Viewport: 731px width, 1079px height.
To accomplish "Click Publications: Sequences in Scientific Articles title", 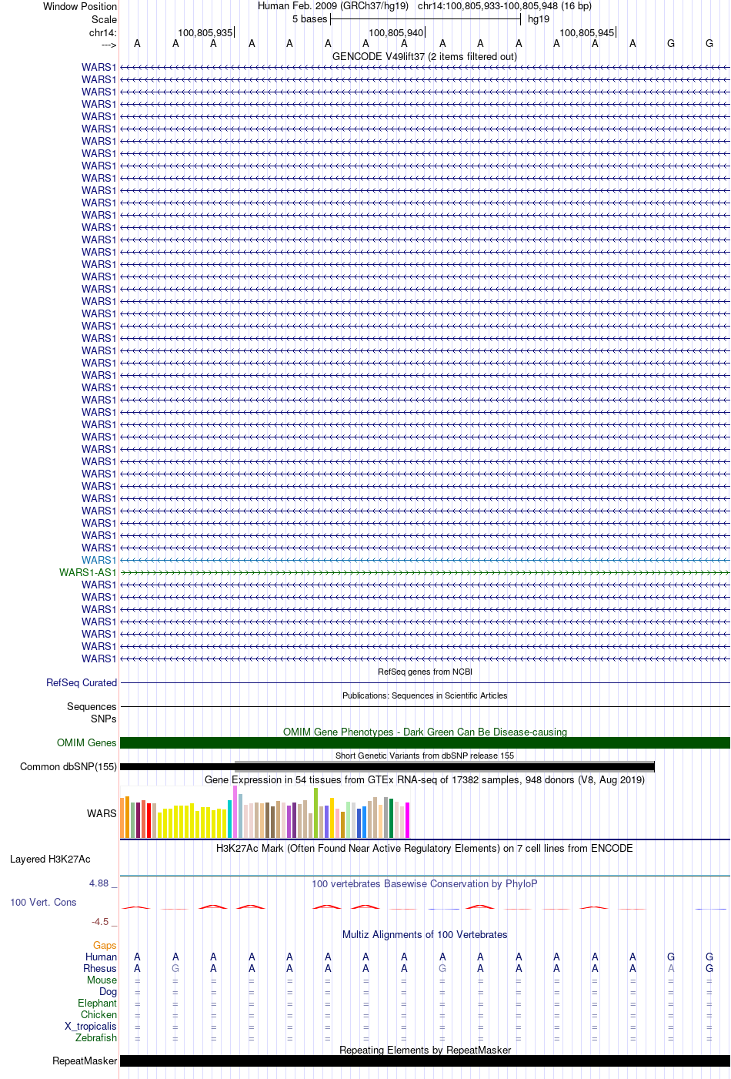I will tap(425, 695).
